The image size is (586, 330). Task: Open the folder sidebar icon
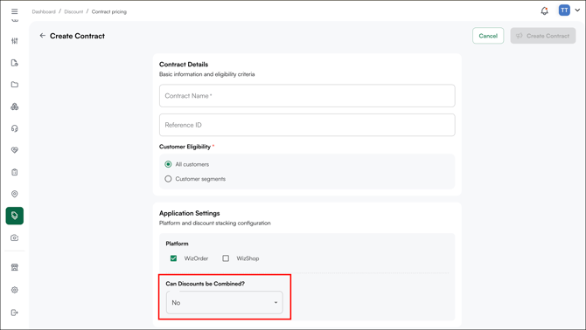[15, 85]
